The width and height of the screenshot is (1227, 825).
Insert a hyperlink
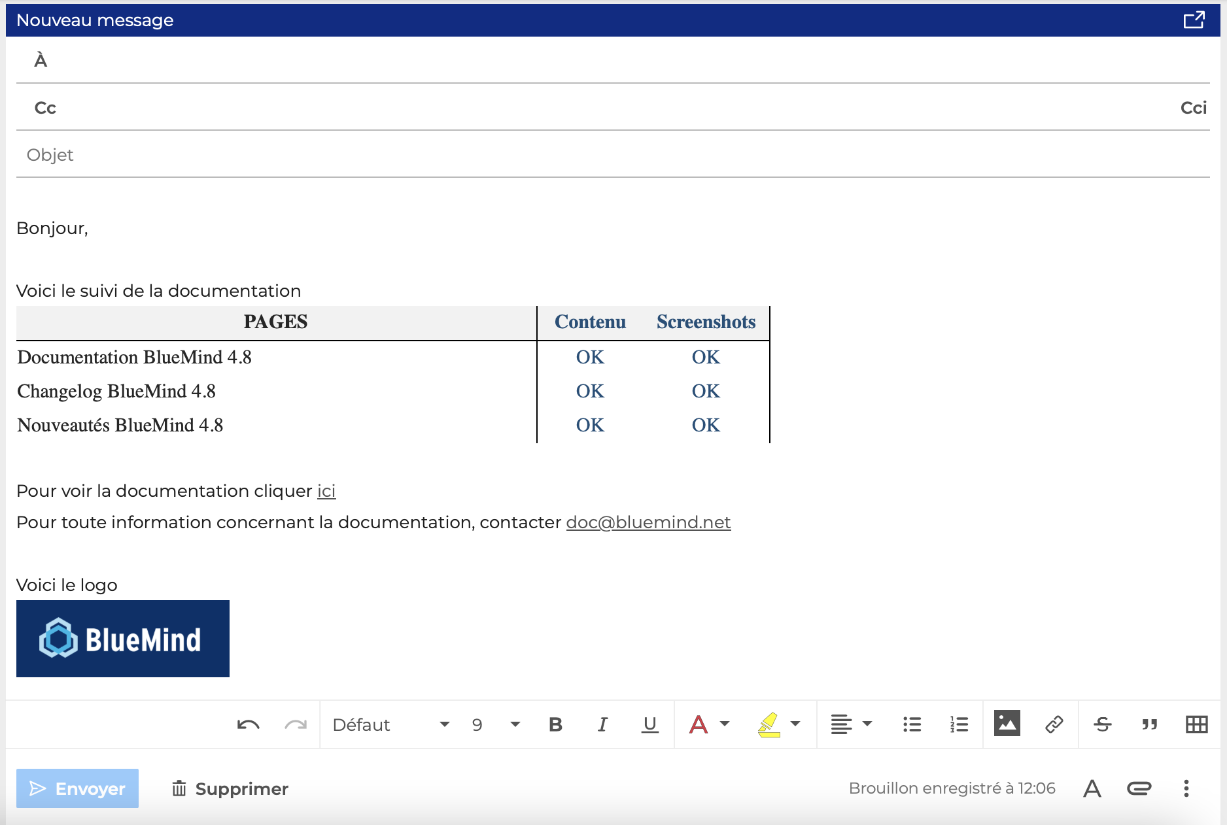coord(1054,724)
